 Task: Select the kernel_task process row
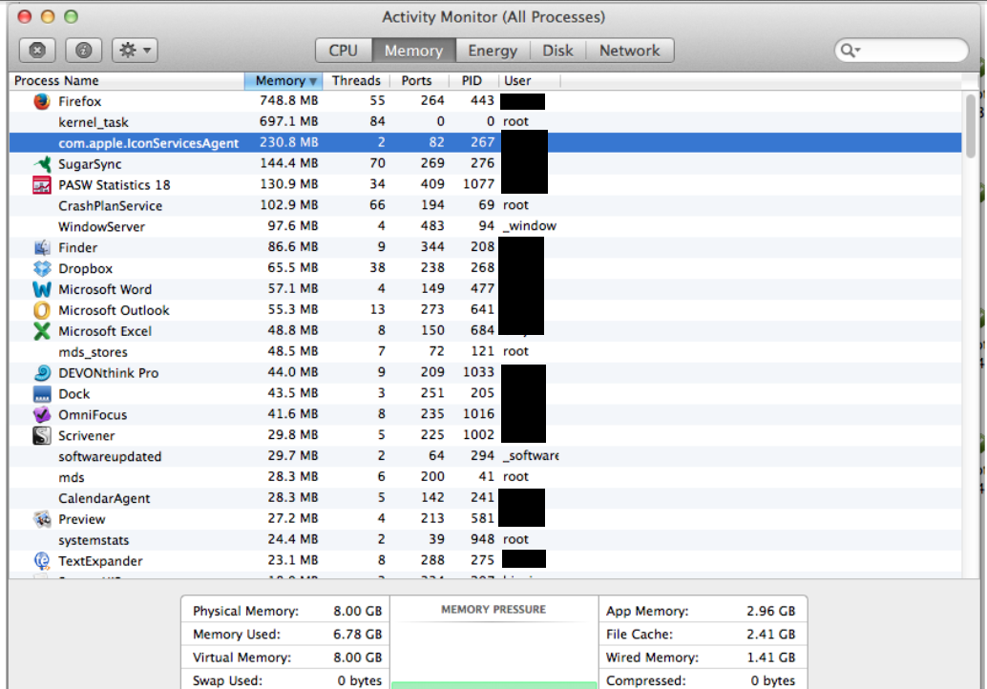tap(485, 122)
